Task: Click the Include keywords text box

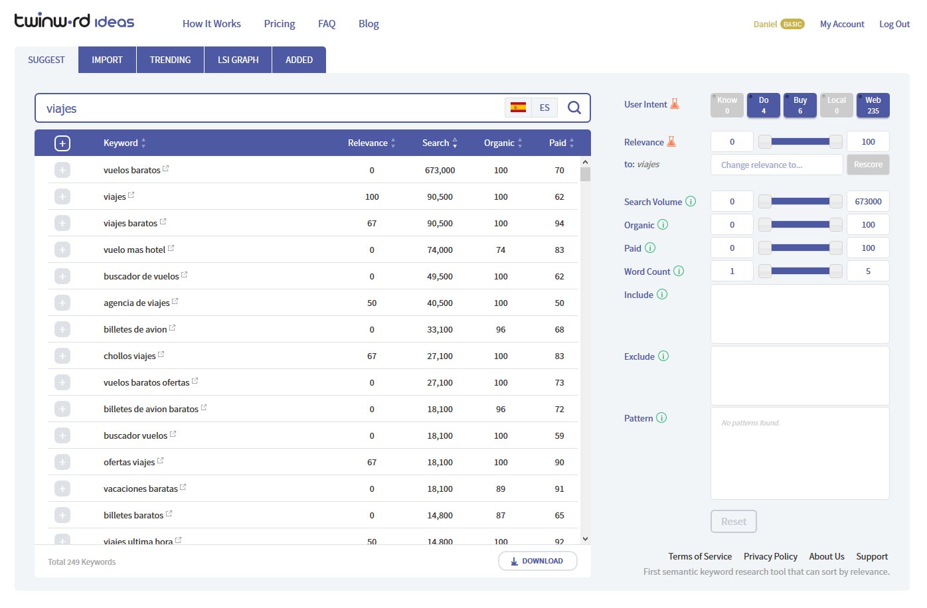Action: coord(800,314)
